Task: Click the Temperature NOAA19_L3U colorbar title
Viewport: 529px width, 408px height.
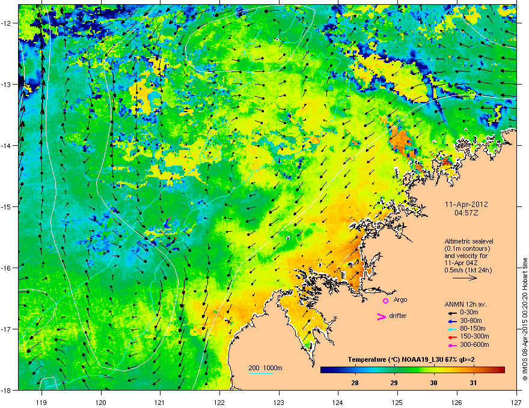Action: point(411,359)
